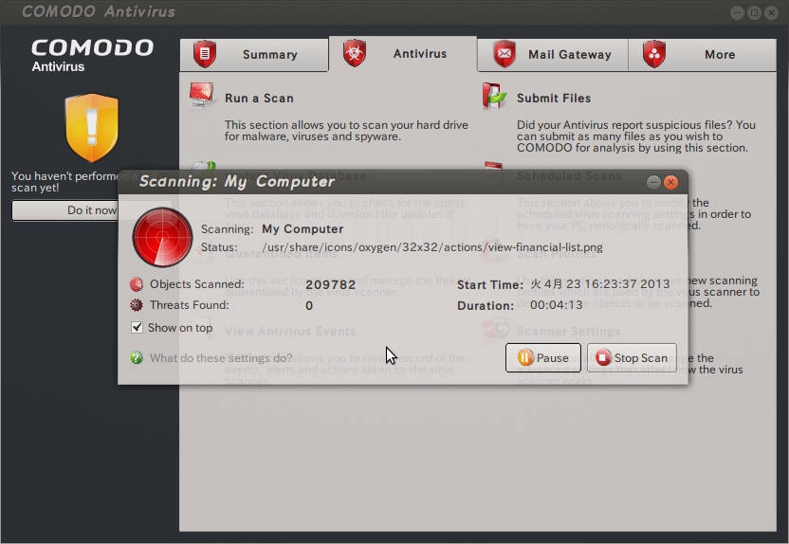Close the Scanning: My Computer dialog
This screenshot has width=789, height=544.
pyautogui.click(x=670, y=183)
